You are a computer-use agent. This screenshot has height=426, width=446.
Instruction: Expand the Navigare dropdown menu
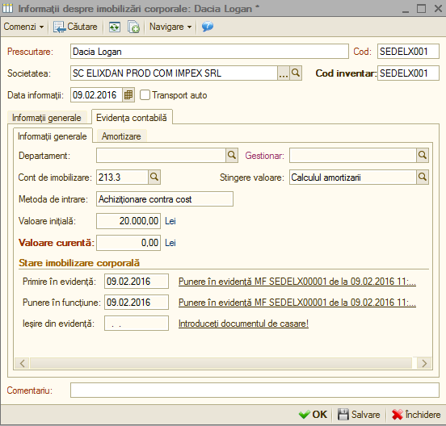(170, 27)
